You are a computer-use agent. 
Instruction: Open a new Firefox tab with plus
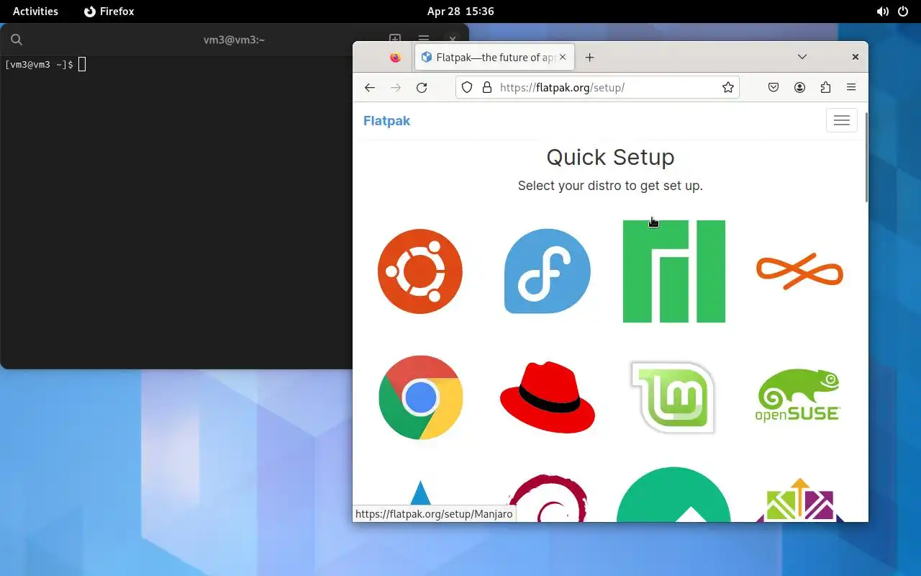point(589,57)
